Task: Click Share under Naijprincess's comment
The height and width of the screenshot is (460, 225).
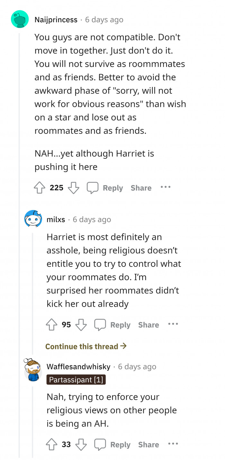Action: 141,188
